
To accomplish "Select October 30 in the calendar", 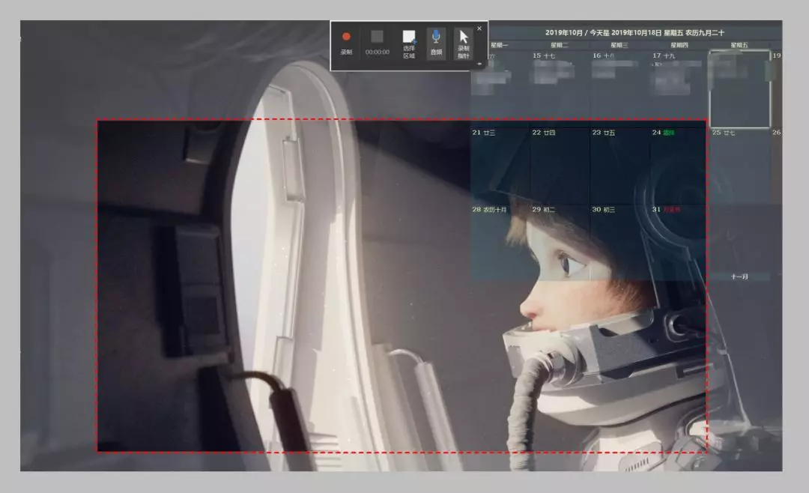I will click(x=619, y=243).
